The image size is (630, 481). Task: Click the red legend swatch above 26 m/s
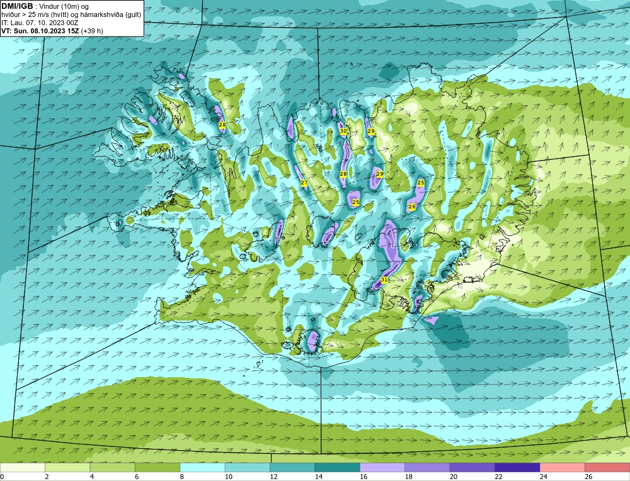[607, 467]
